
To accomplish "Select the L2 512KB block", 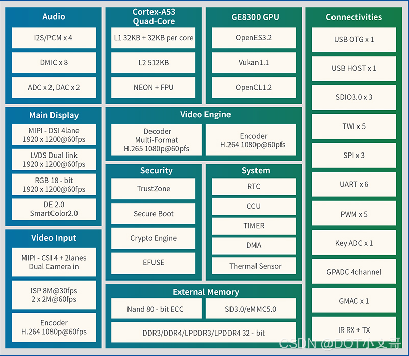I will pyautogui.click(x=154, y=63).
